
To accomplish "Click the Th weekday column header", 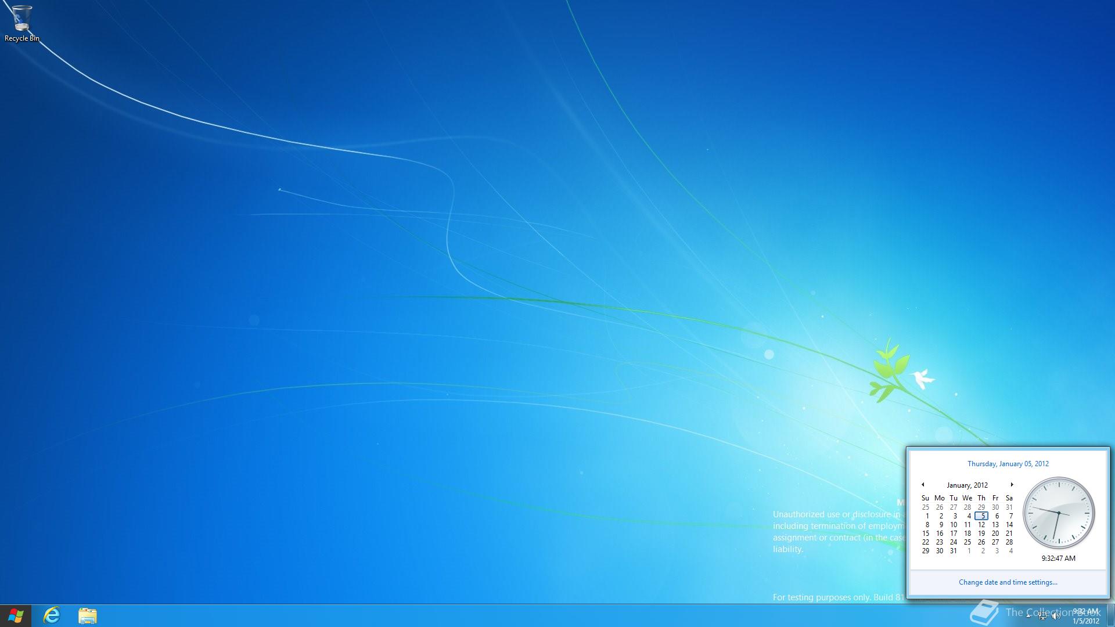I will click(x=981, y=498).
